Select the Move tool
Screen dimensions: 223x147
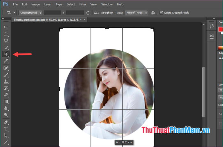click(x=6, y=27)
